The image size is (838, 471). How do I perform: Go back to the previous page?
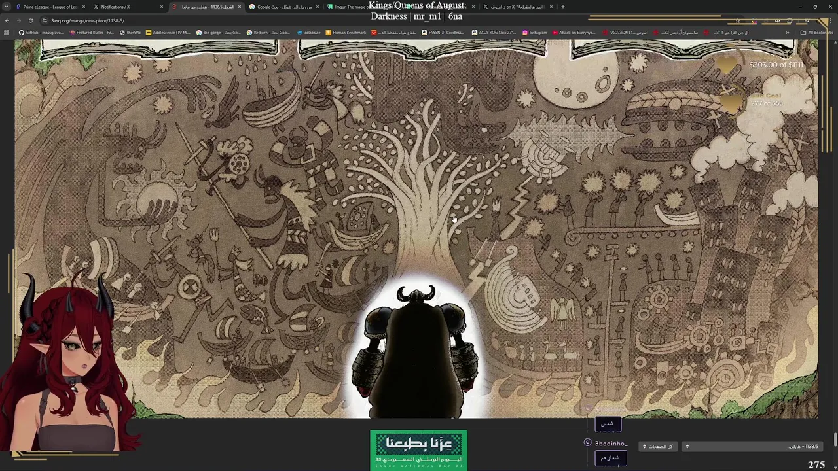(x=7, y=20)
